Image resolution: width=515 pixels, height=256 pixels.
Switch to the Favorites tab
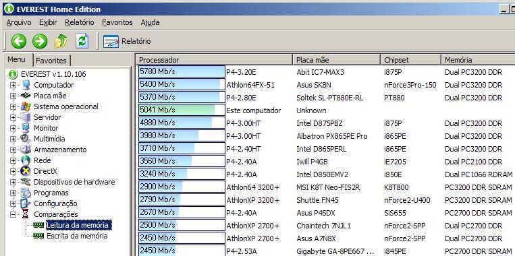point(51,61)
